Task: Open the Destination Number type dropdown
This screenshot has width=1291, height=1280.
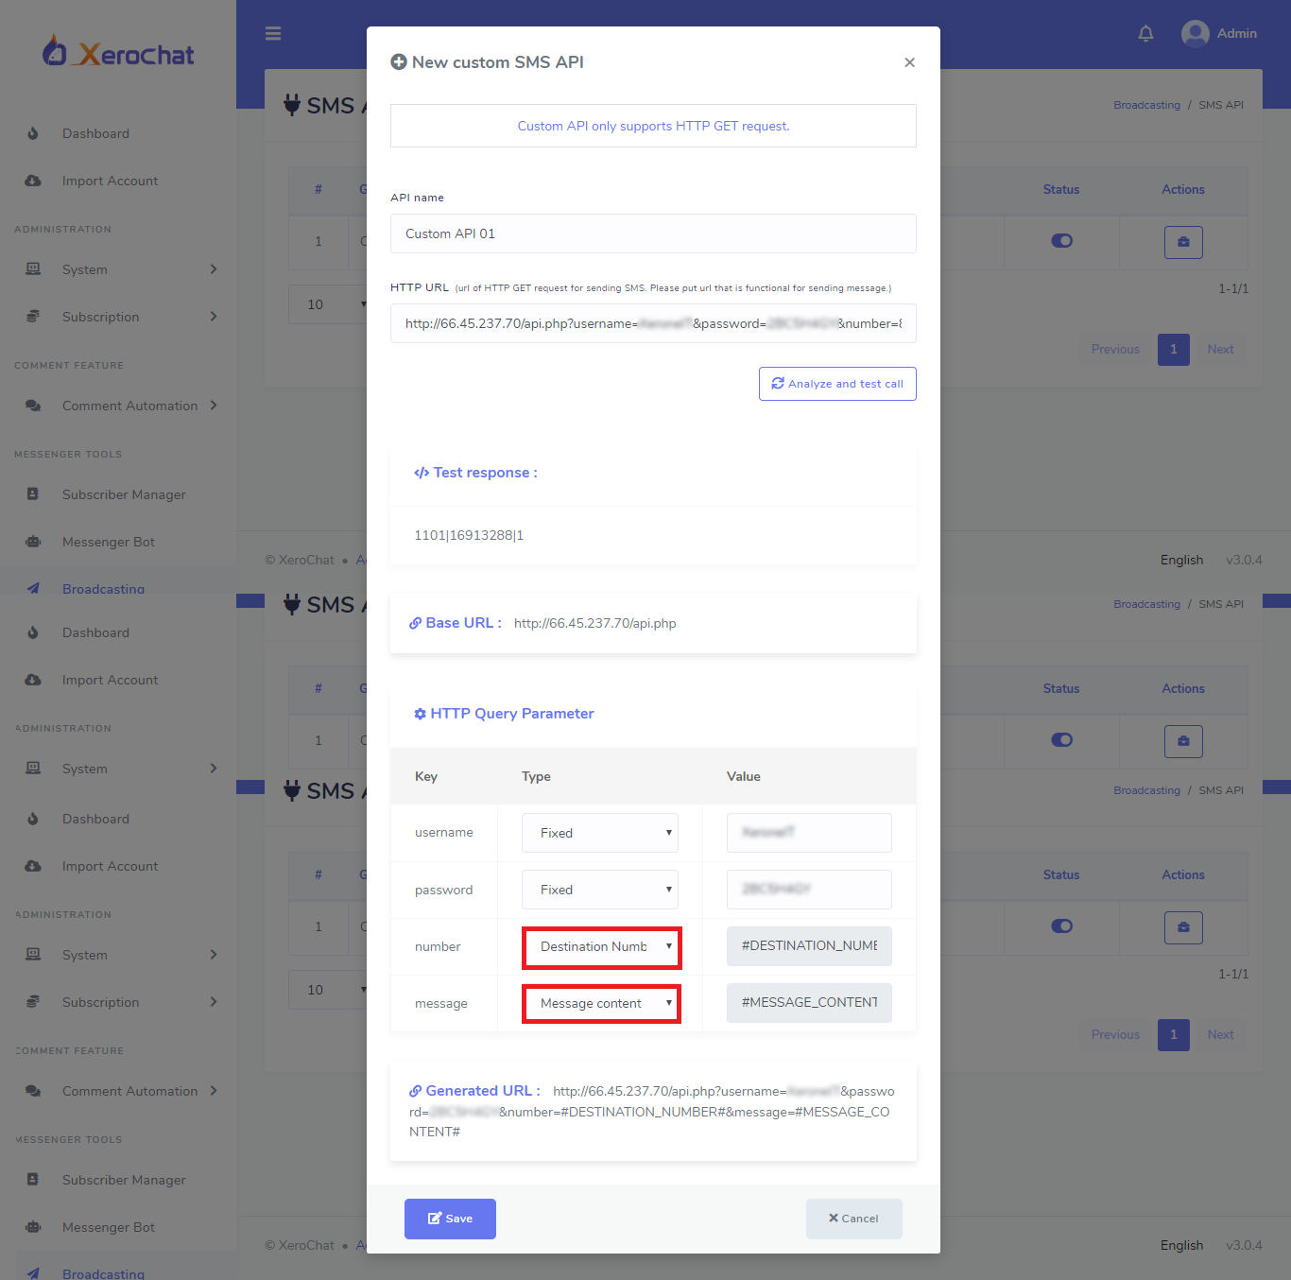Action: (601, 947)
